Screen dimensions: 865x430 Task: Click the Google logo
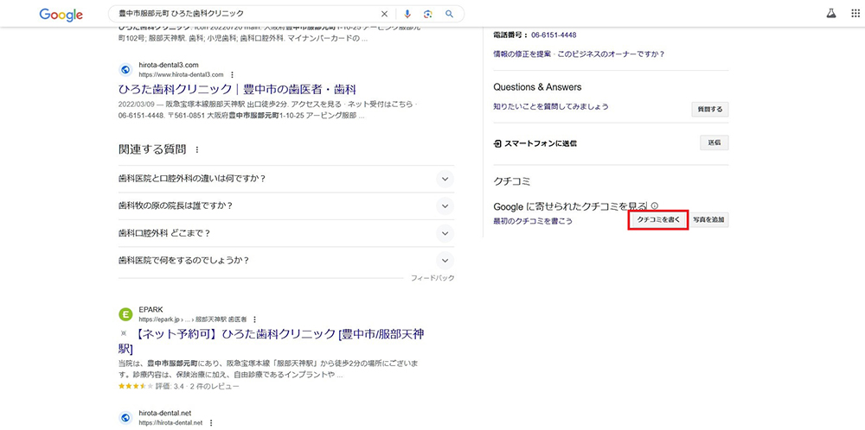tap(61, 15)
